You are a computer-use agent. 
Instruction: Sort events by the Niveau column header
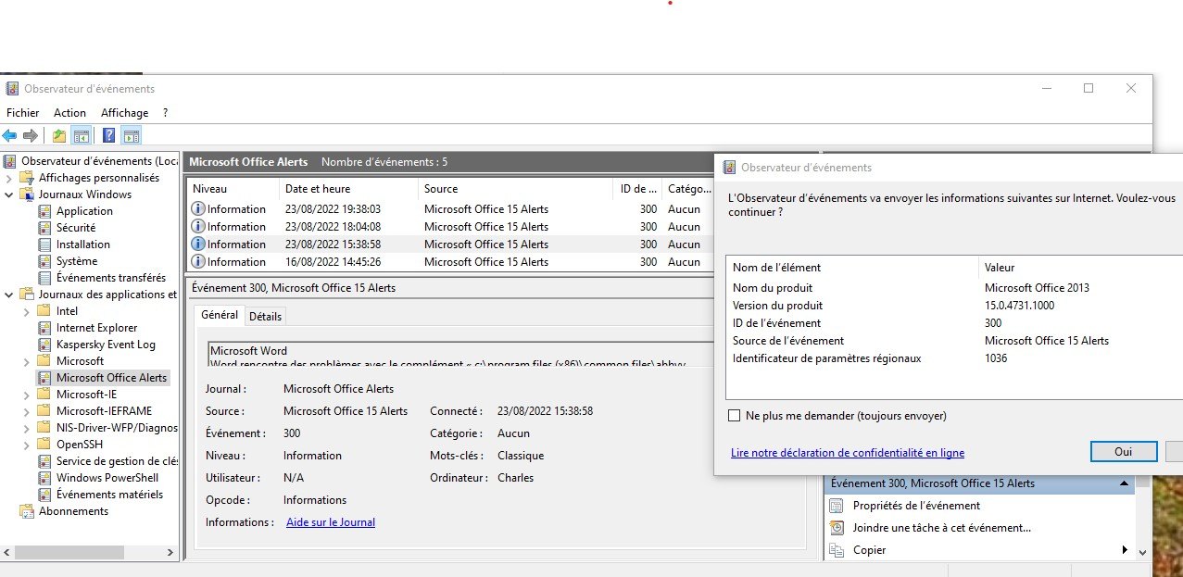[233, 189]
